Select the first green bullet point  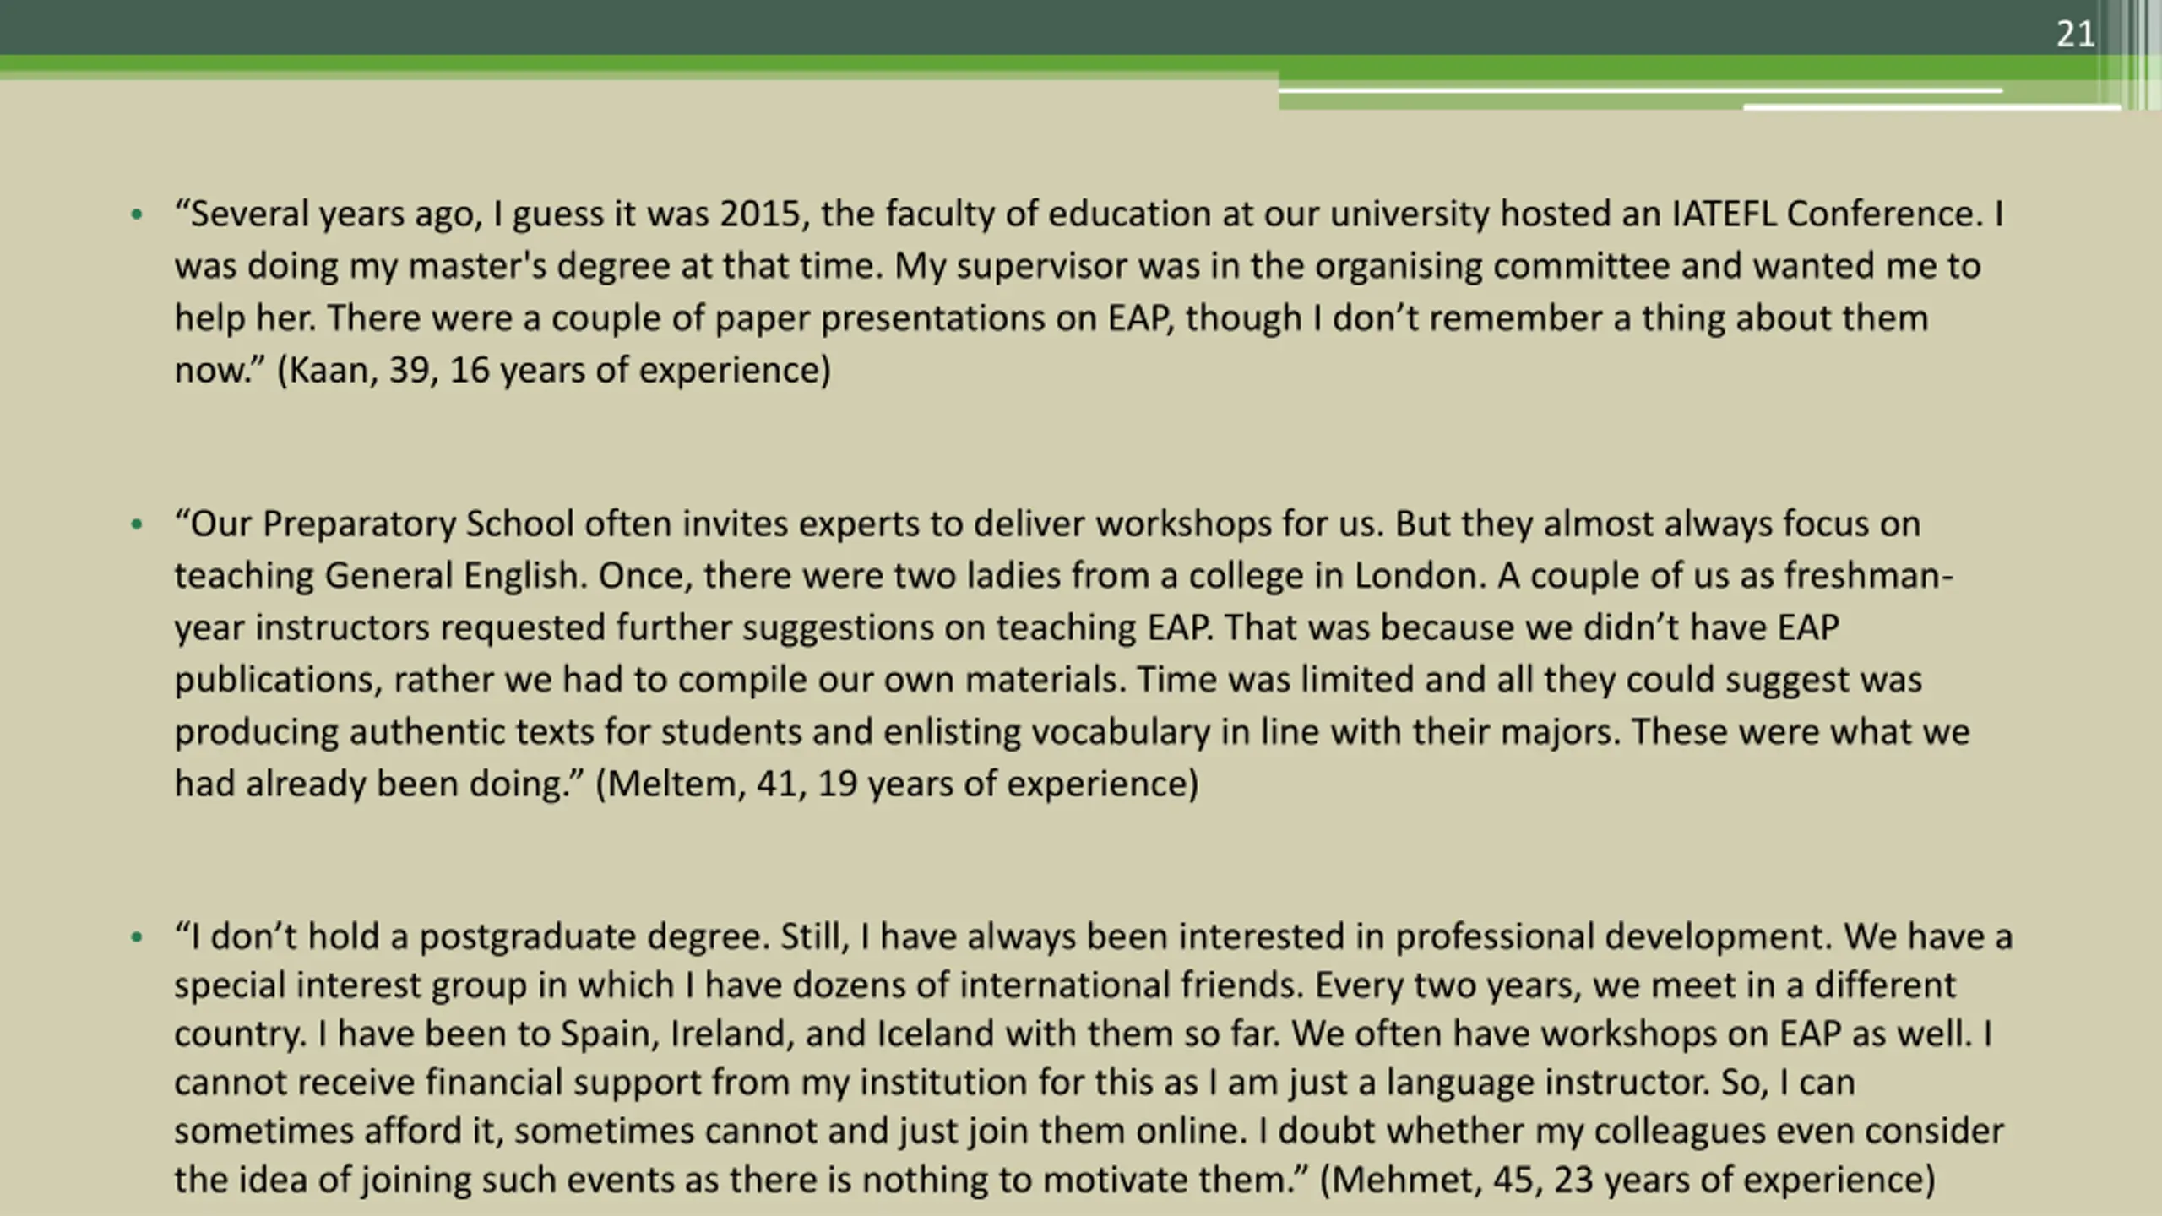[x=137, y=215]
